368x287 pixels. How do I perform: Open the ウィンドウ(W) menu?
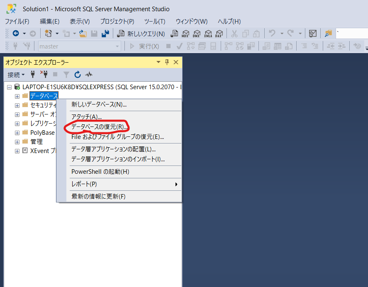[192, 21]
